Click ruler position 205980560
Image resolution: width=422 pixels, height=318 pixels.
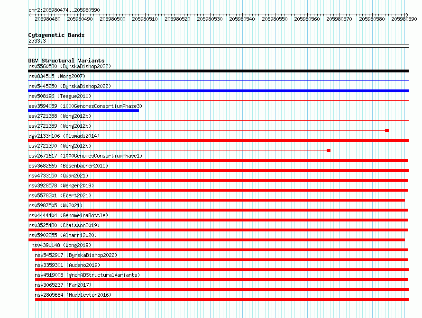(x=307, y=19)
